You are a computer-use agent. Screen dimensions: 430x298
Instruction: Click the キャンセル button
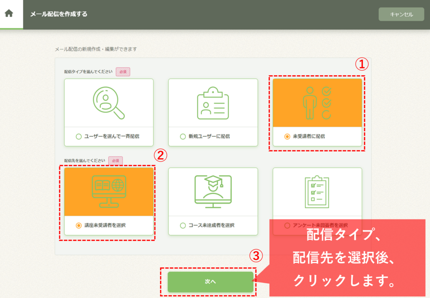[401, 14]
